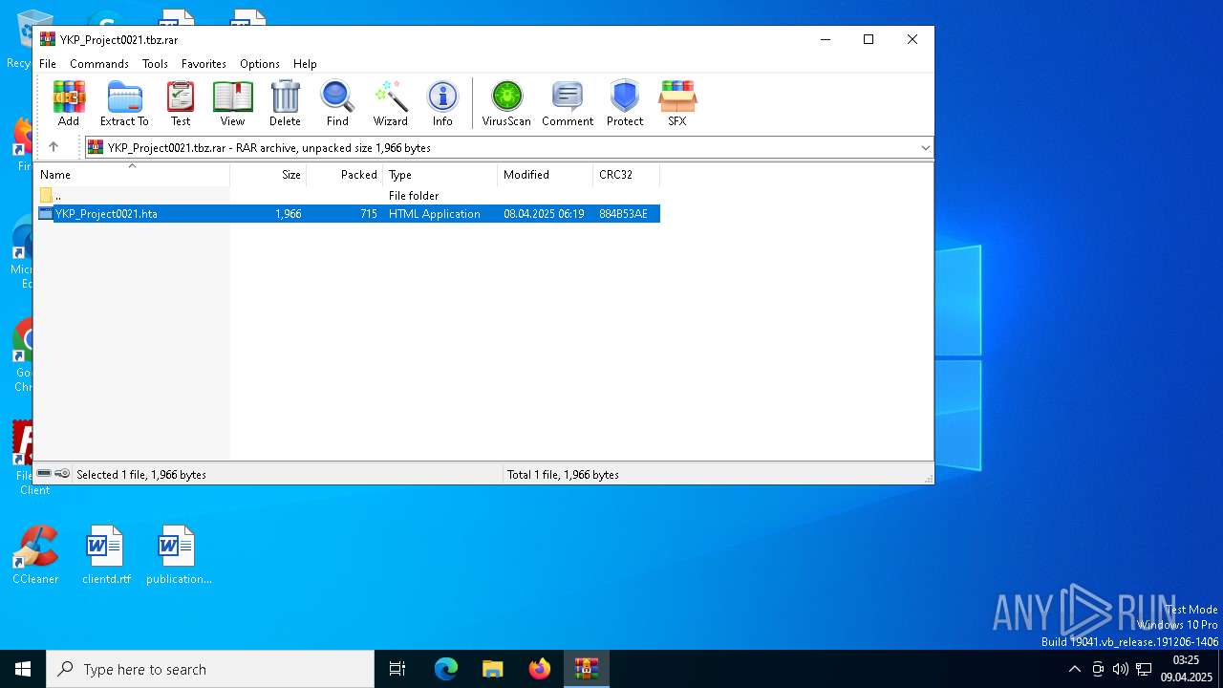Click 'Total 1 file, 1,966 bytes' status text
1223x688 pixels.
[563, 475]
